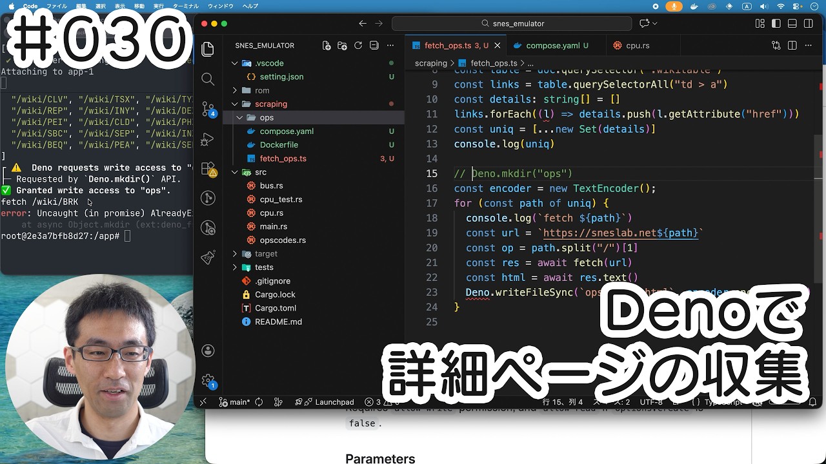The width and height of the screenshot is (826, 464).
Task: Click the UTF-8 encoding status item
Action: pos(651,402)
